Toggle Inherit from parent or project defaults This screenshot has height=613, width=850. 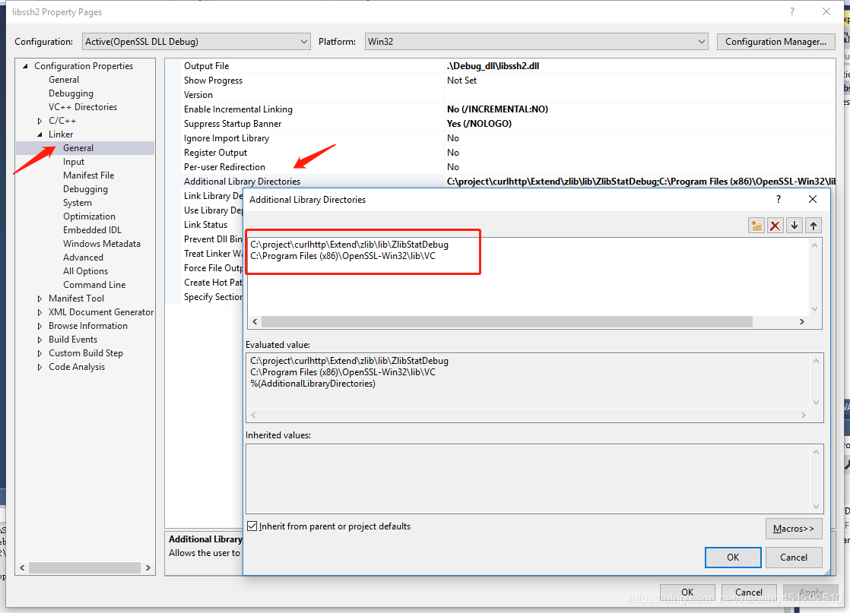251,526
